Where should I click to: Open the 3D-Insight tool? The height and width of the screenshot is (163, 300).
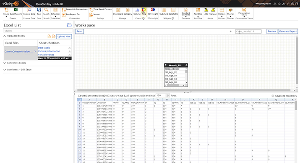(153, 11)
